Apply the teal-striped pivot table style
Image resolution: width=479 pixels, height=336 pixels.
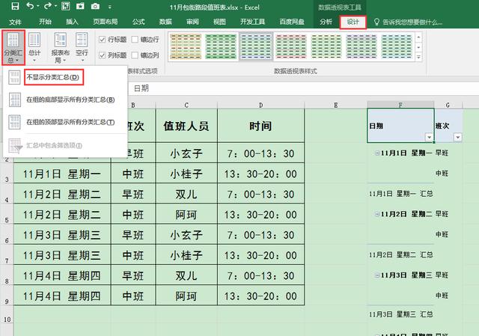point(396,46)
